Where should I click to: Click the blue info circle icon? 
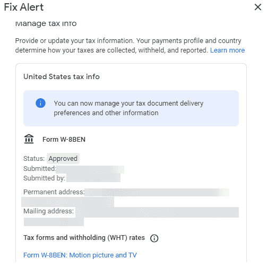tap(40, 103)
